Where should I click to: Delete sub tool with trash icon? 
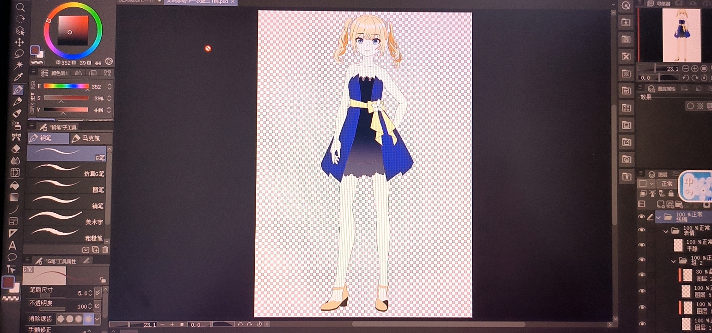pos(105,250)
